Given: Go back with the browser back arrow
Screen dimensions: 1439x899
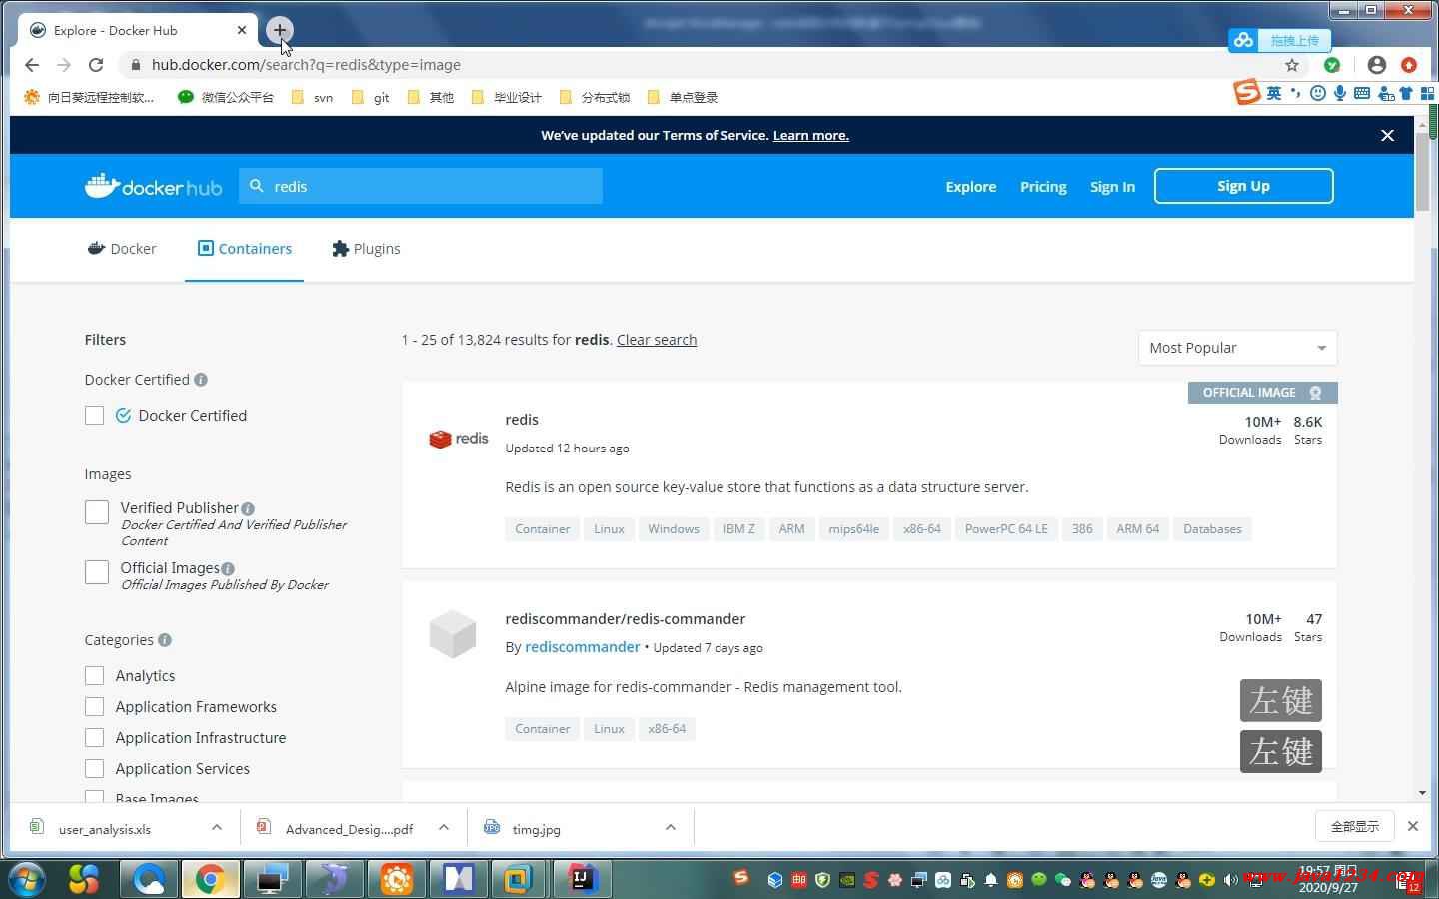Looking at the screenshot, I should coord(32,65).
